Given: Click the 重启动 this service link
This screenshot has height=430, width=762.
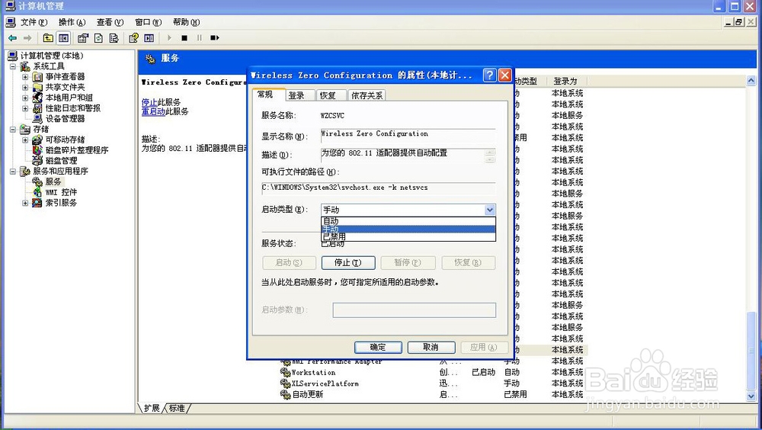Looking at the screenshot, I should (153, 111).
